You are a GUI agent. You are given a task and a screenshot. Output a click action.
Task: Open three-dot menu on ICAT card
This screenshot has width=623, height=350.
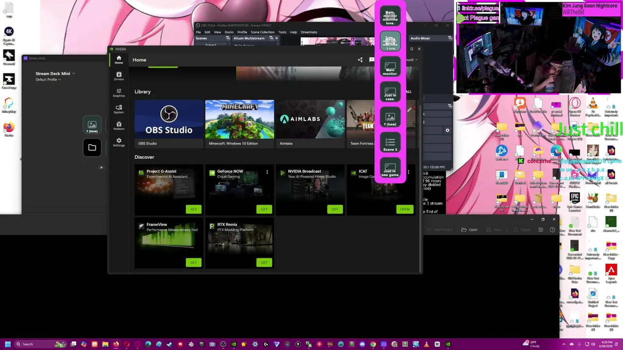[x=408, y=172]
